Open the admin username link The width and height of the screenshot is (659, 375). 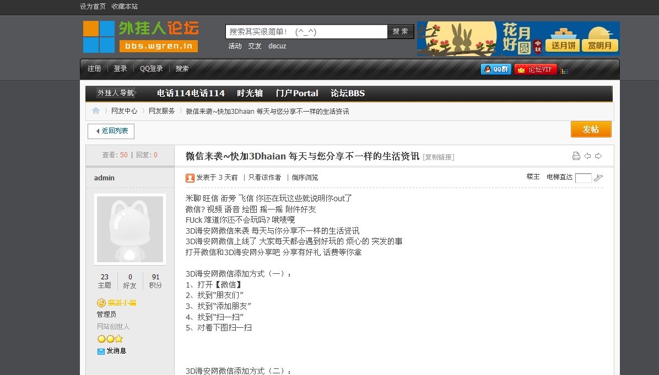tap(104, 178)
